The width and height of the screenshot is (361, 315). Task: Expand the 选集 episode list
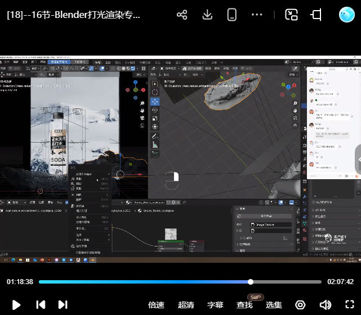click(x=274, y=305)
